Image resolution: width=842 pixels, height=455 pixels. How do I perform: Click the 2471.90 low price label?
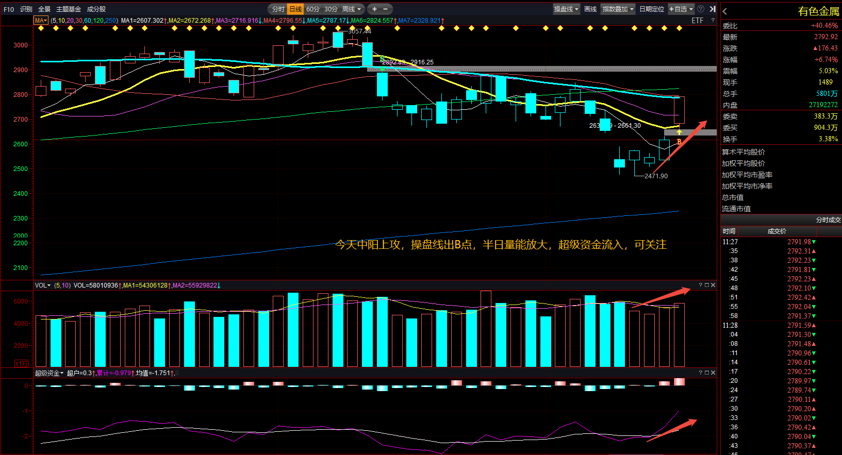(x=656, y=176)
